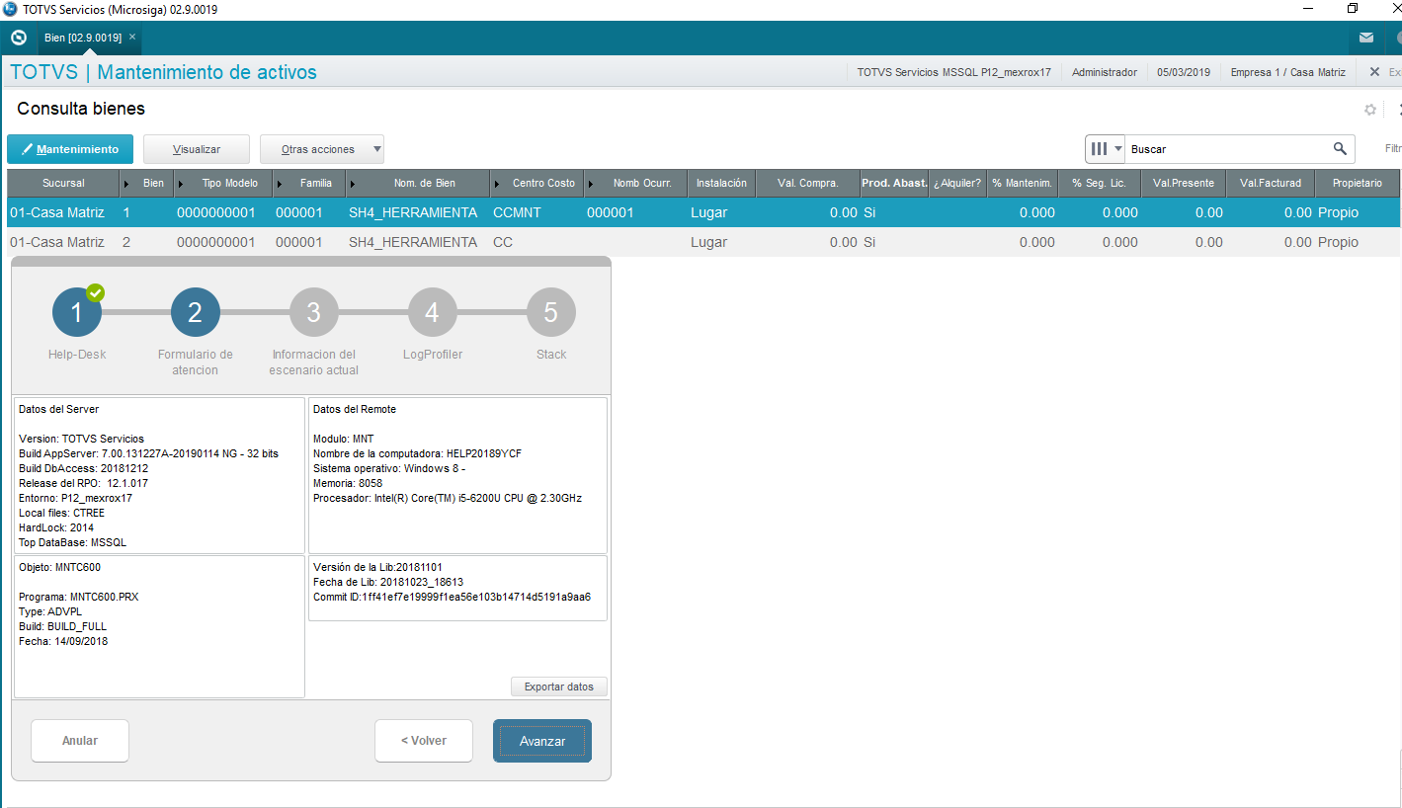This screenshot has height=808, width=1402.
Task: Click the Commit ID text line
Action: (x=453, y=597)
